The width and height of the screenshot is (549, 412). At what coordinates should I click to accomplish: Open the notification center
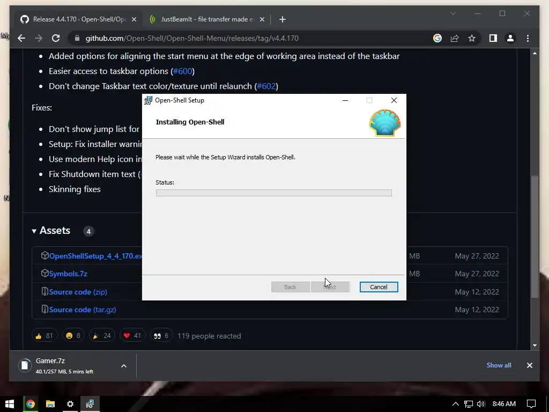point(531,404)
